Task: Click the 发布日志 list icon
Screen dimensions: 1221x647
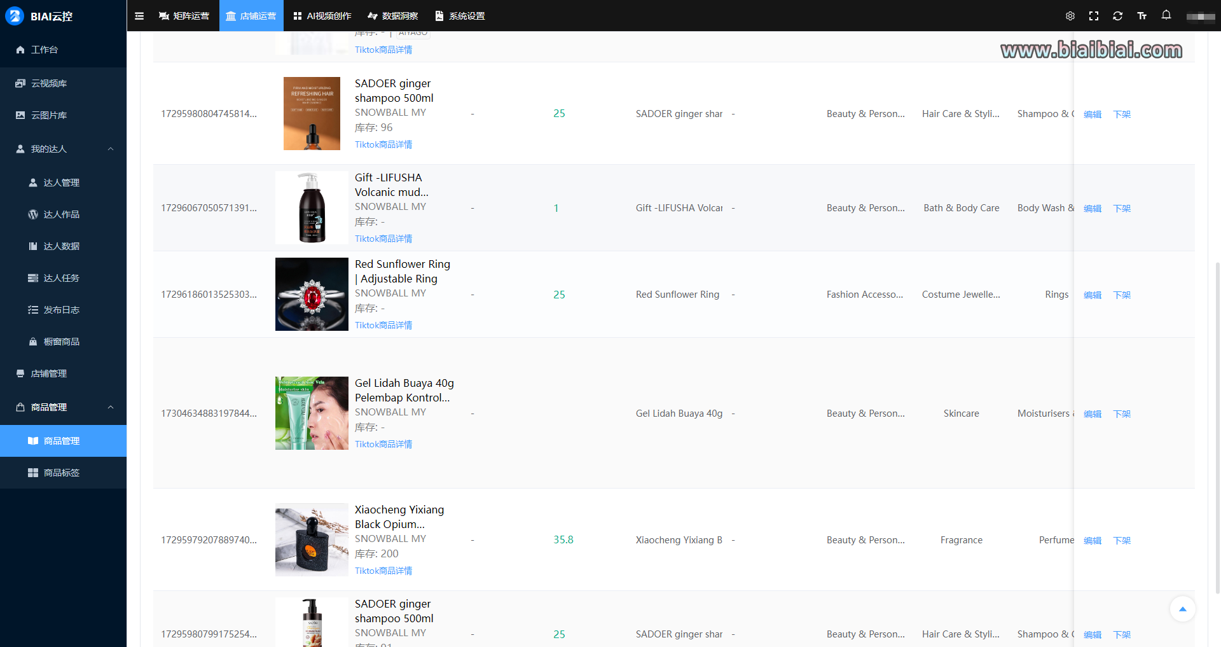Action: 33,310
